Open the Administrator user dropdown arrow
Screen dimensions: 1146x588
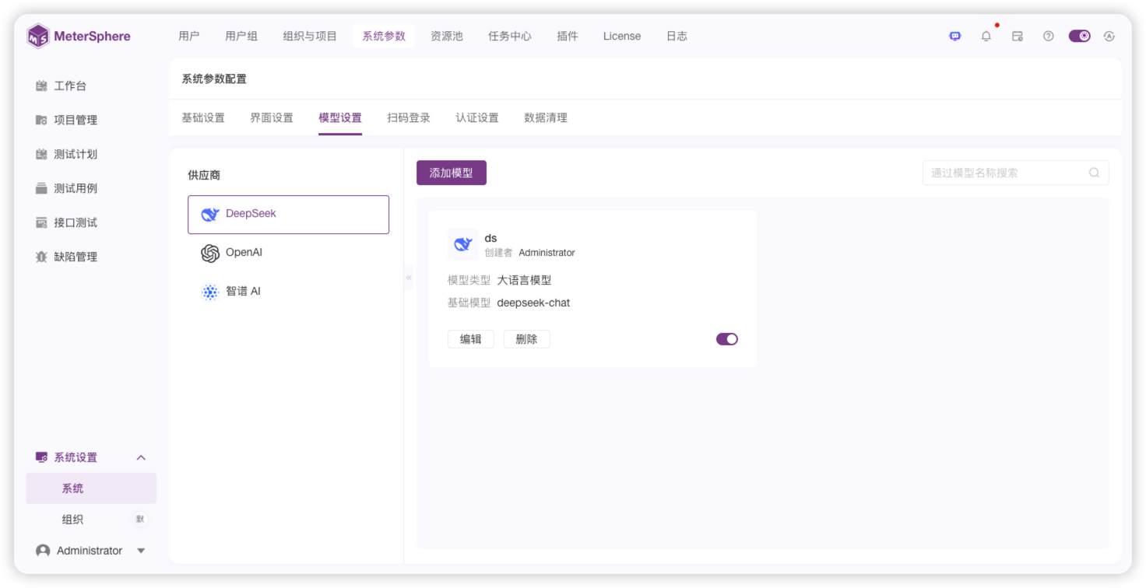point(141,551)
